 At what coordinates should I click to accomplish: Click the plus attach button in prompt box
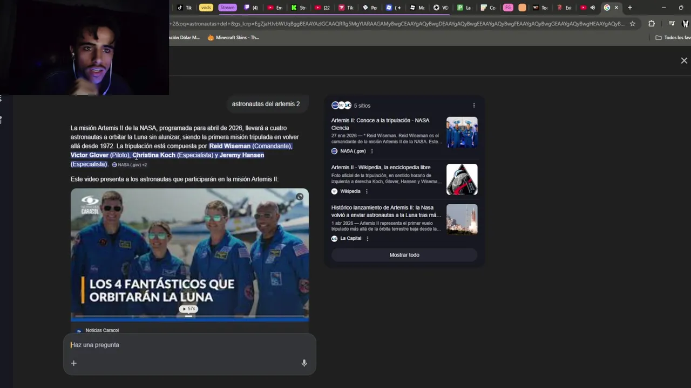coord(74,363)
